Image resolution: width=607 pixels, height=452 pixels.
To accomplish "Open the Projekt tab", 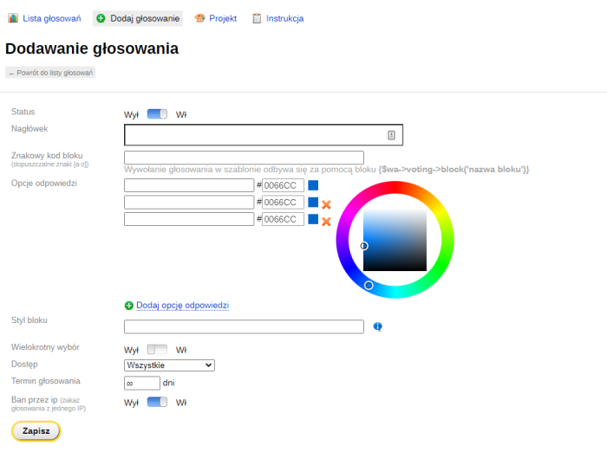I will pos(222,18).
